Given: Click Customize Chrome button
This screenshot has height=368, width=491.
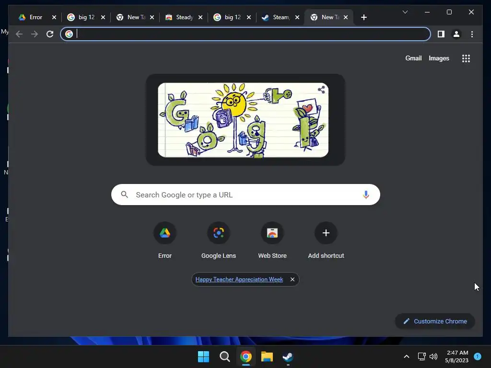Looking at the screenshot, I should coord(435,322).
